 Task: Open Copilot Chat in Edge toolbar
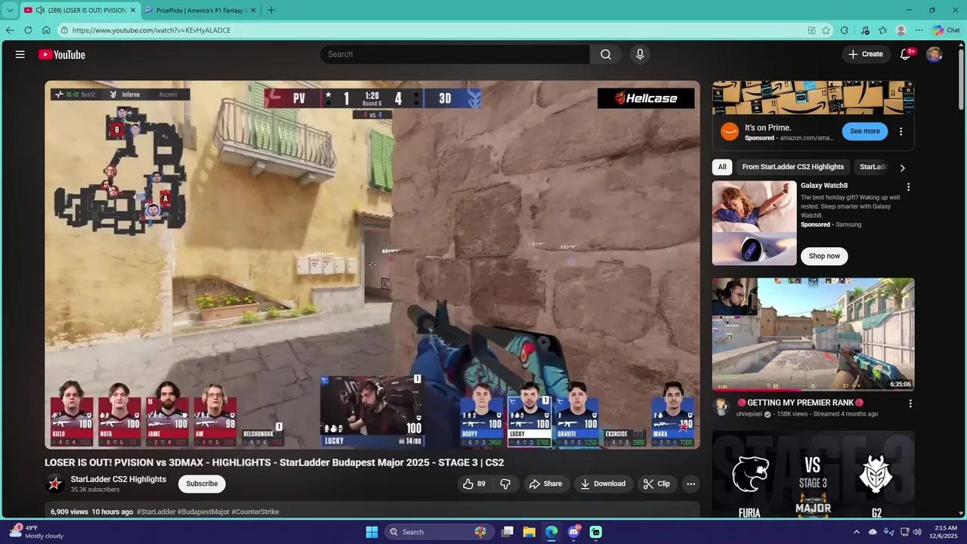946,30
